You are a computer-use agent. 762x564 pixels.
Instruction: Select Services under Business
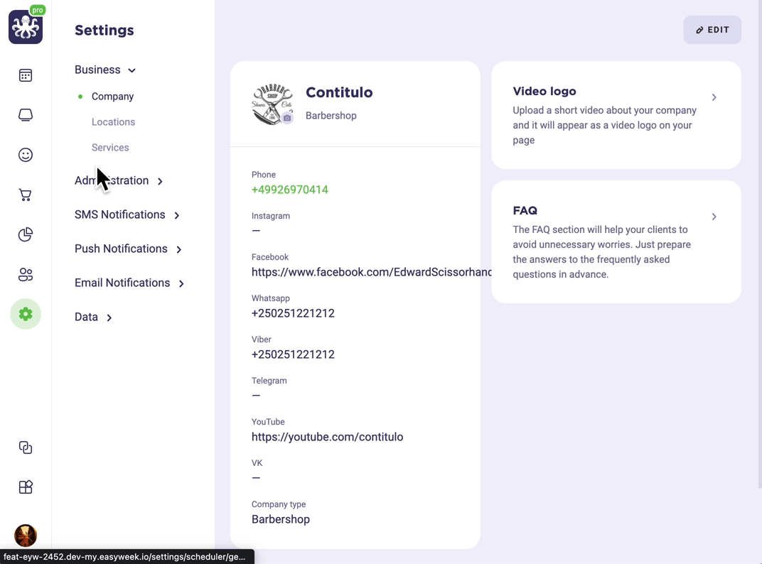pyautogui.click(x=110, y=148)
